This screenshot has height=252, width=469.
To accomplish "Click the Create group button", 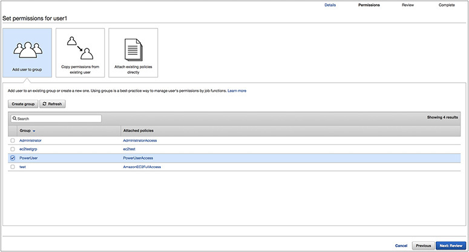I will click(x=24, y=104).
